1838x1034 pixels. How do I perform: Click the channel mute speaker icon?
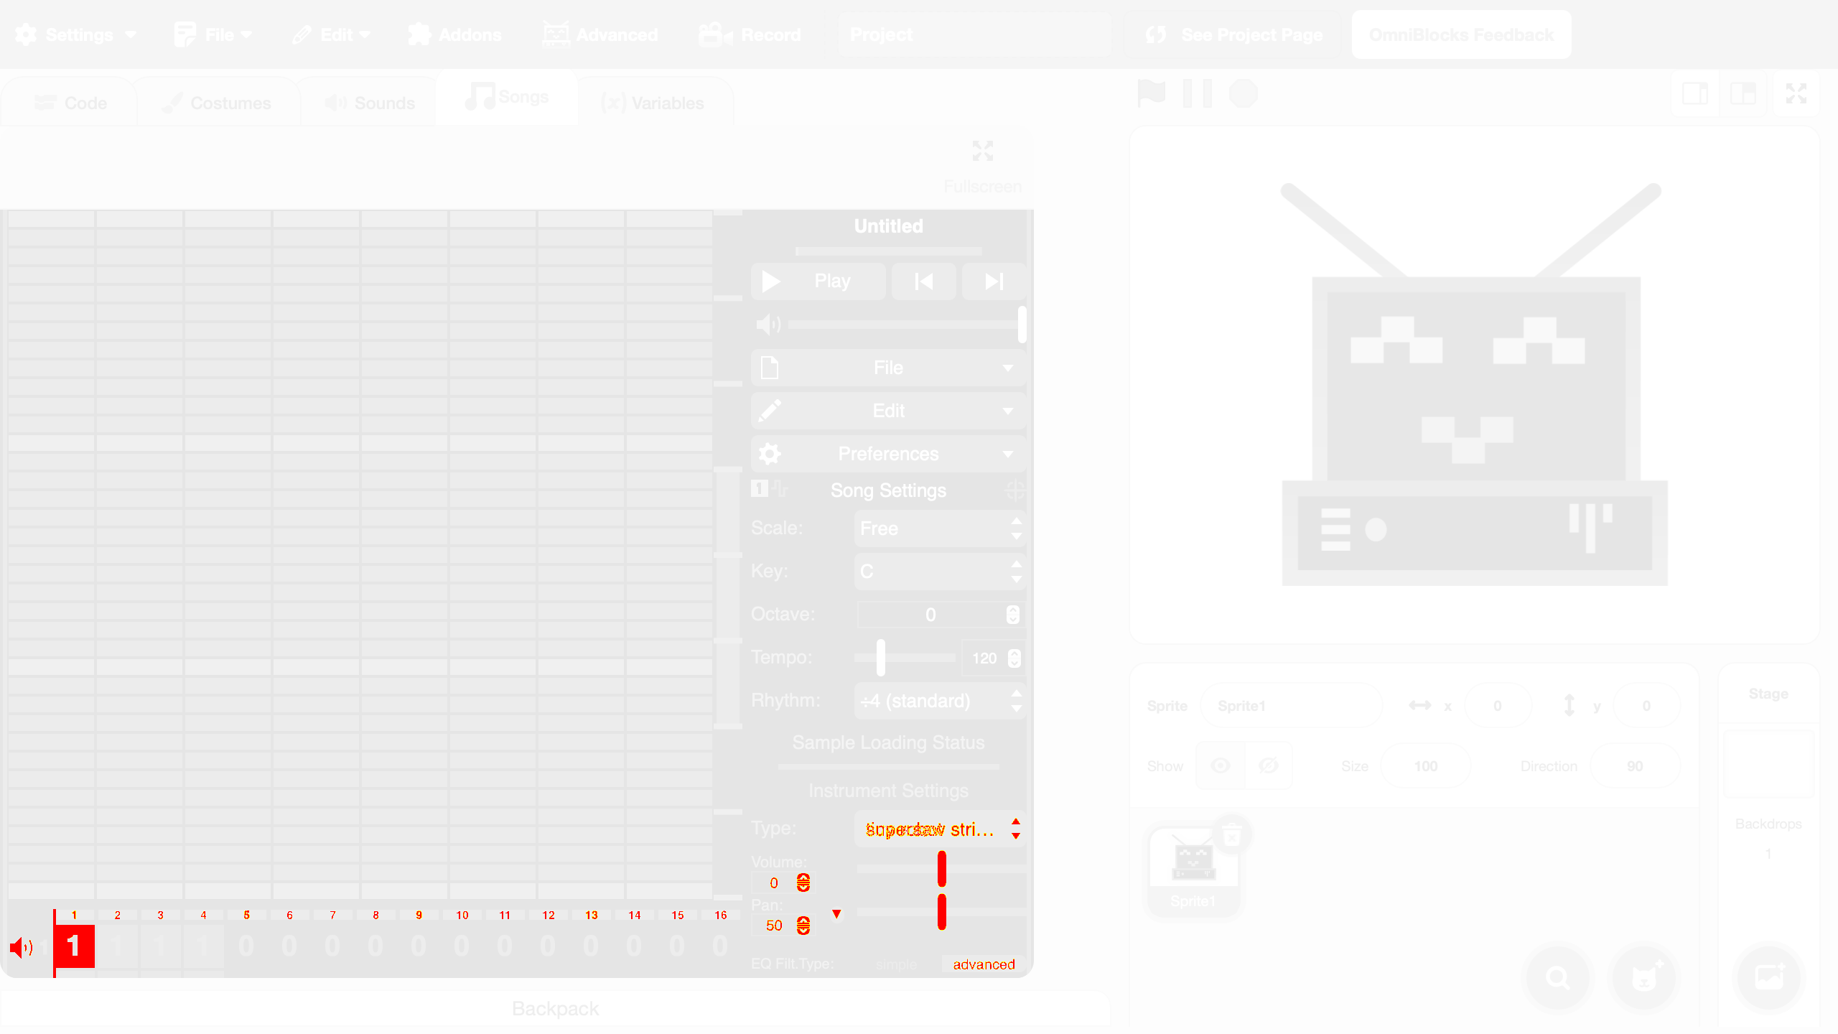pos(22,948)
